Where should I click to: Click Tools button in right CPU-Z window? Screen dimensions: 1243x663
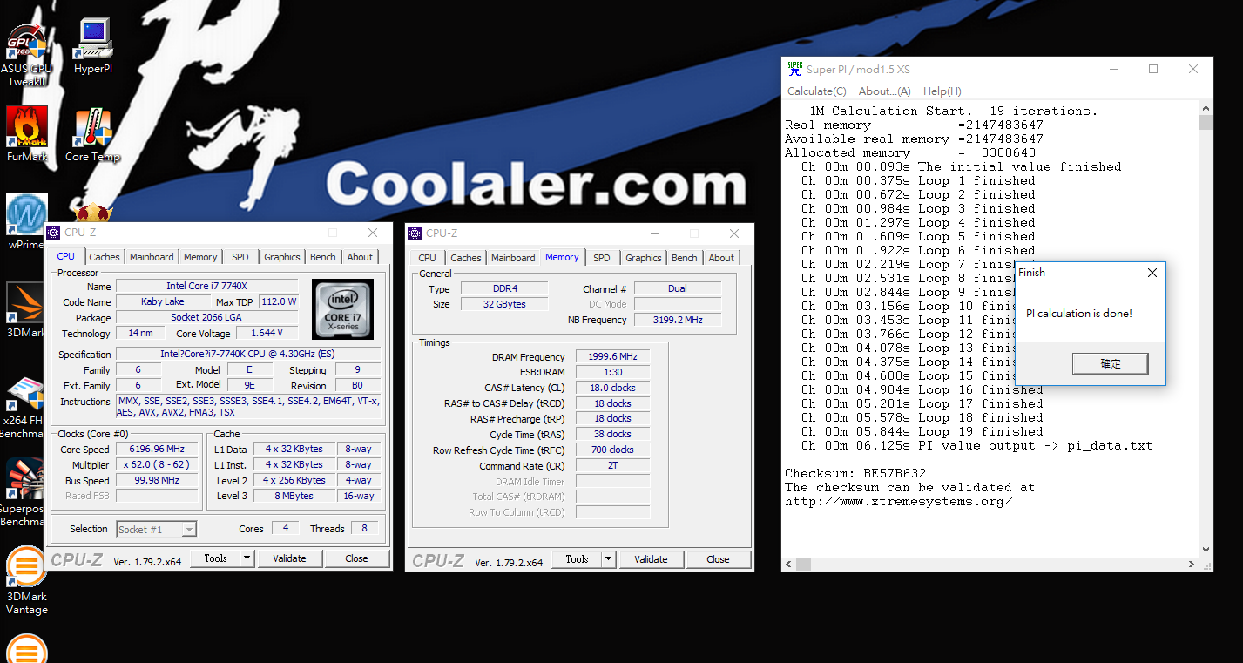pos(577,559)
